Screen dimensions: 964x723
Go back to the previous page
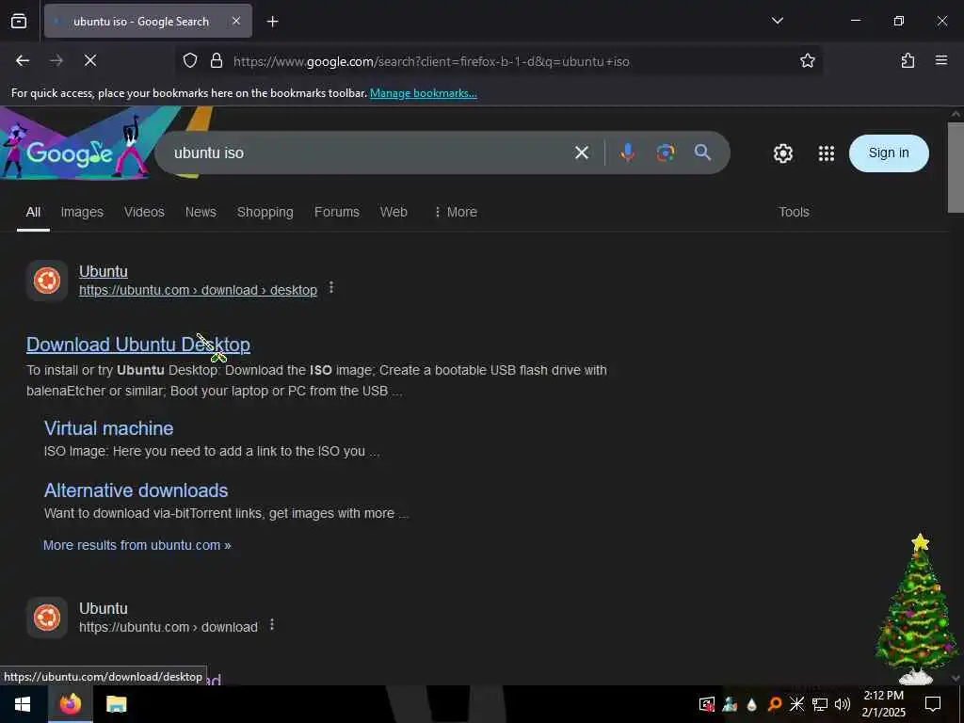[x=23, y=60]
